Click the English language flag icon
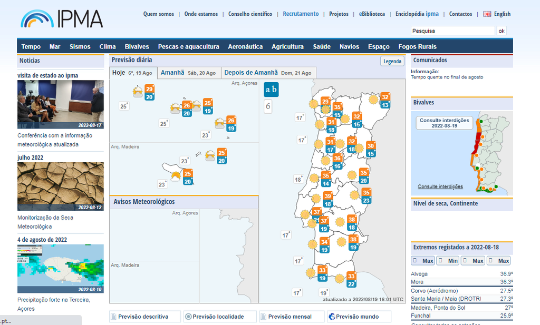 pyautogui.click(x=487, y=14)
